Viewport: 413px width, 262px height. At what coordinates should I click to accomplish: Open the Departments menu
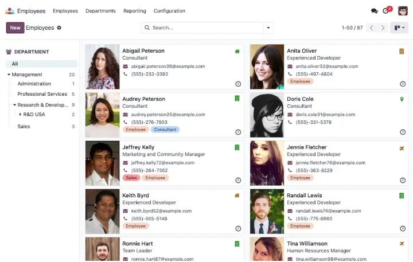pyautogui.click(x=100, y=11)
